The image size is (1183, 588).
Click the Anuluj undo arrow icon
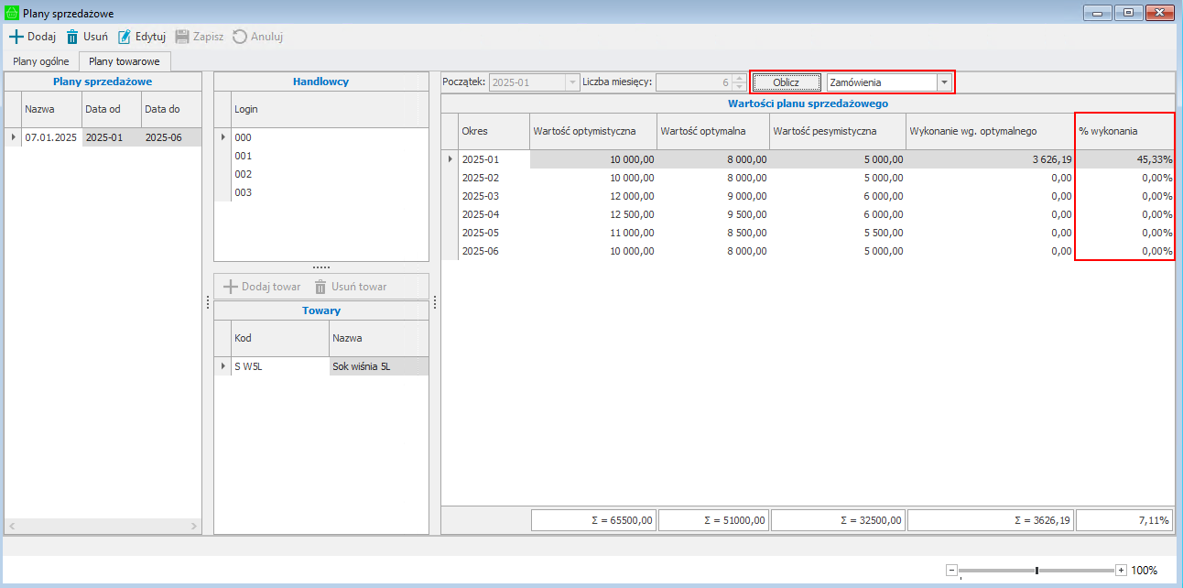(240, 37)
